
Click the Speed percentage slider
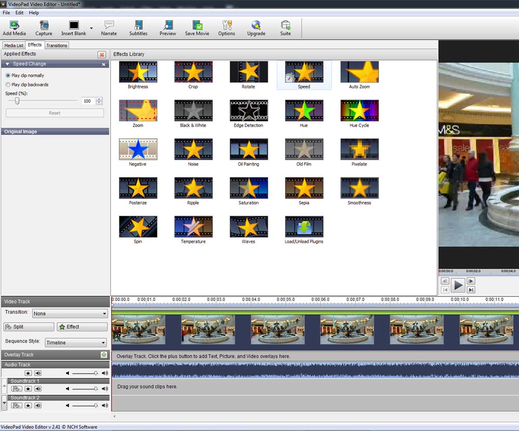click(17, 101)
